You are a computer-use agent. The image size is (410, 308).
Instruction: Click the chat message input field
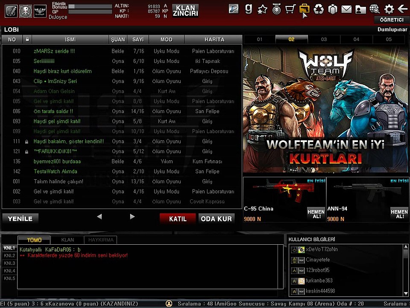click(148, 293)
